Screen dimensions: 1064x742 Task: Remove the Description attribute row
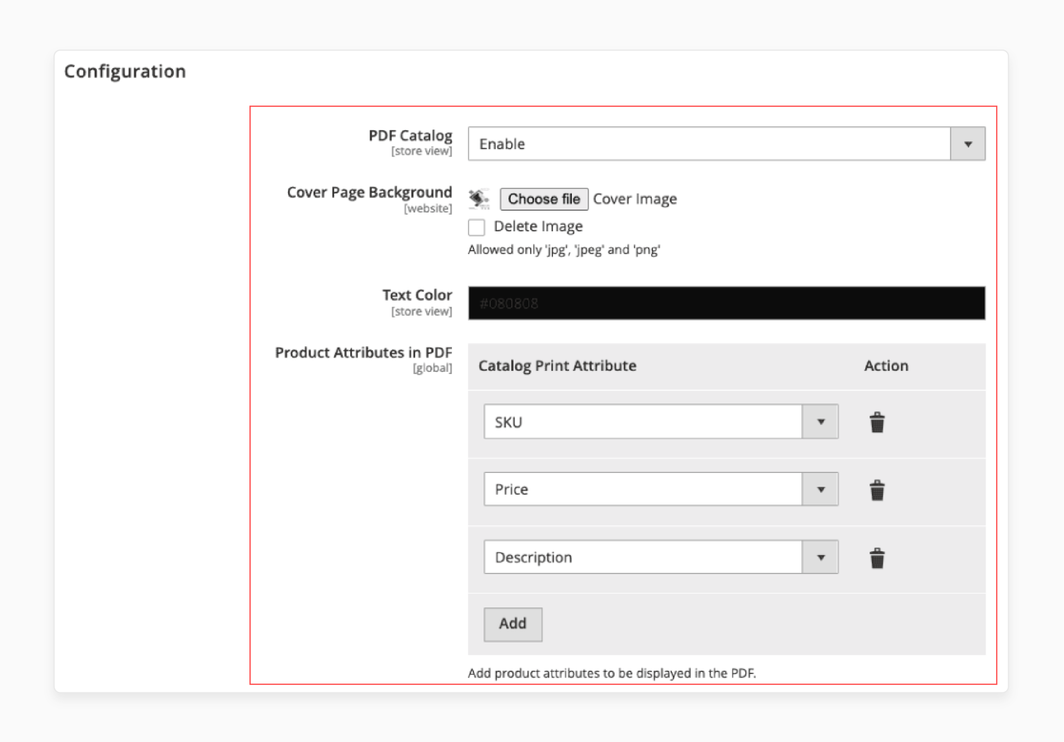(x=877, y=558)
